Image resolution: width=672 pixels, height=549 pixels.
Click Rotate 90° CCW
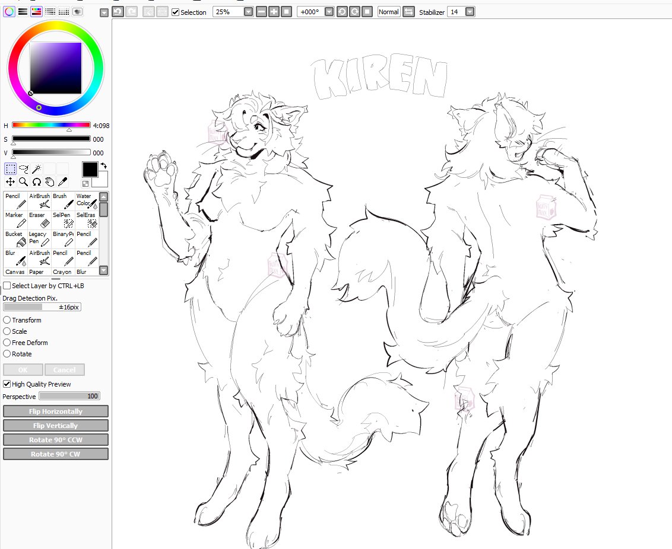(56, 439)
